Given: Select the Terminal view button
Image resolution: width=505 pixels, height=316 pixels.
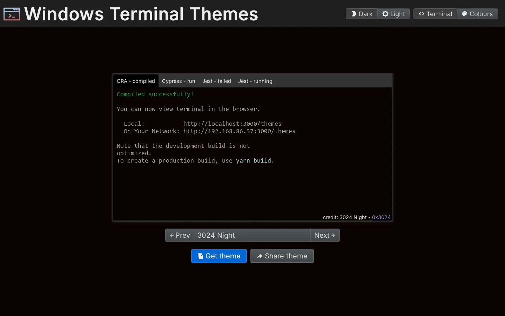Looking at the screenshot, I should point(435,14).
